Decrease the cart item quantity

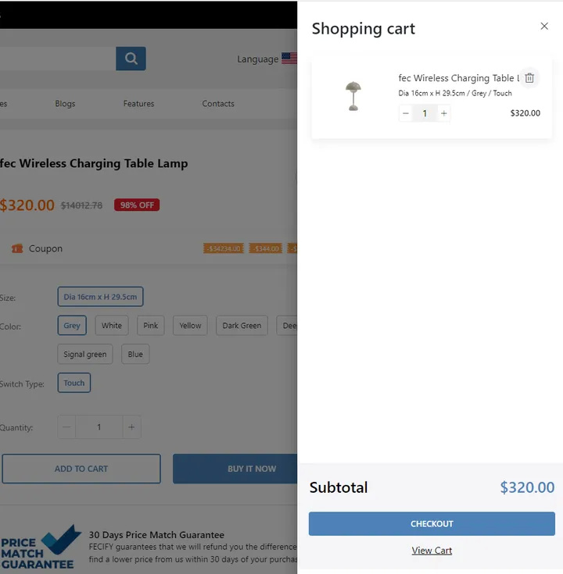[405, 113]
